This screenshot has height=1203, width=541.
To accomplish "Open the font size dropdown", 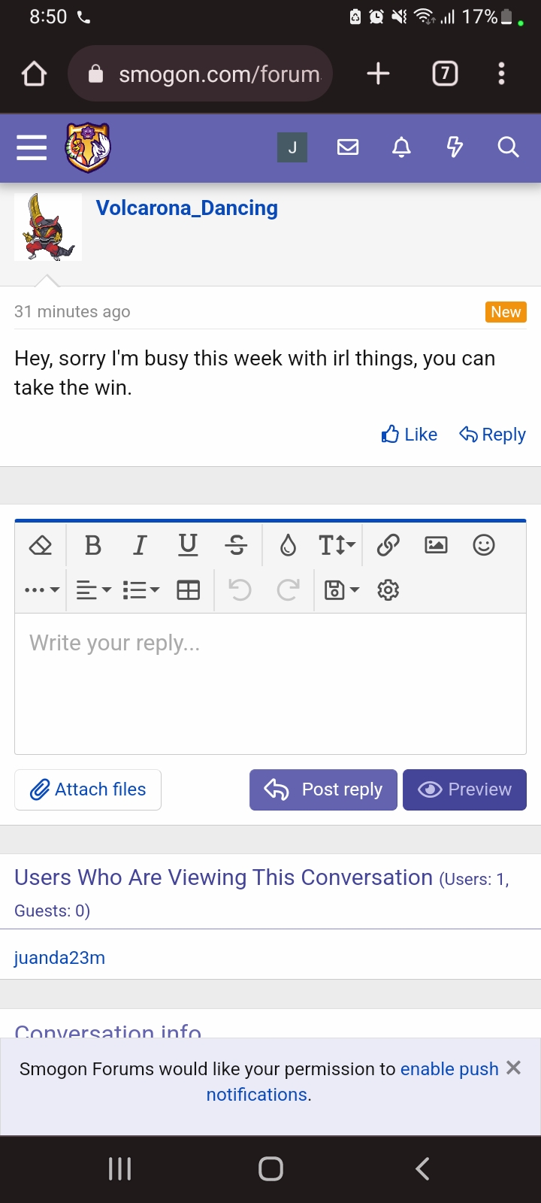I will [337, 545].
